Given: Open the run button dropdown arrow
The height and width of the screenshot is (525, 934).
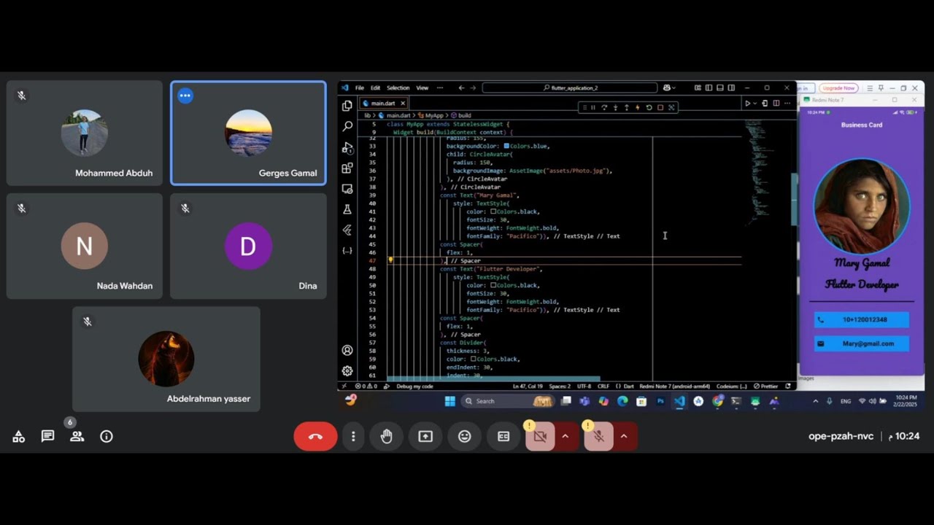Looking at the screenshot, I should coord(755,104).
